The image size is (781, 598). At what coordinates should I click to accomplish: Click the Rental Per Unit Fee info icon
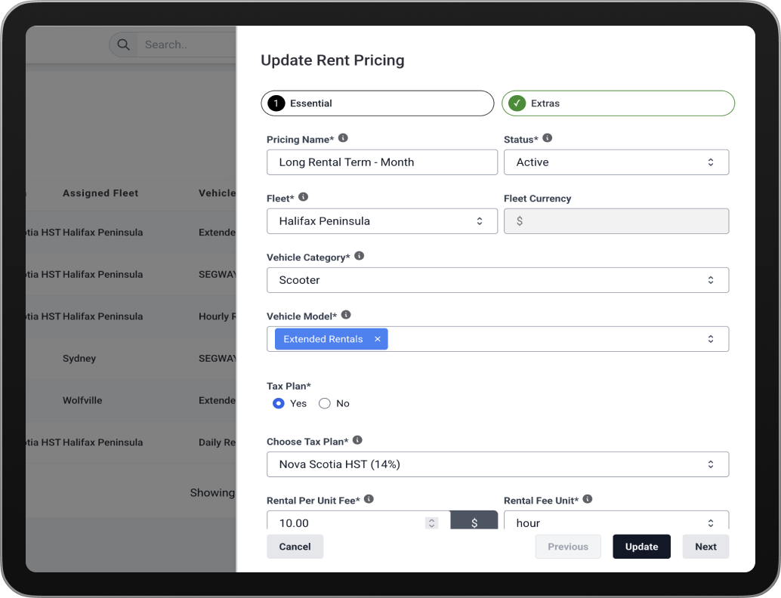pyautogui.click(x=369, y=499)
